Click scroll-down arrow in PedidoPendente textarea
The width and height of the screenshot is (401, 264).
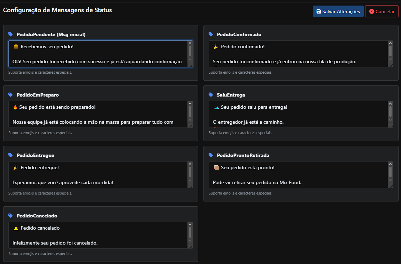[x=190, y=59]
